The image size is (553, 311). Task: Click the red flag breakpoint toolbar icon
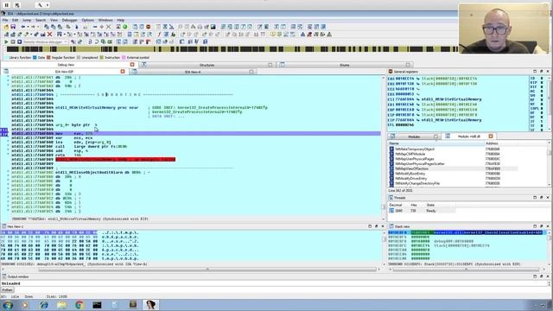(x=148, y=41)
